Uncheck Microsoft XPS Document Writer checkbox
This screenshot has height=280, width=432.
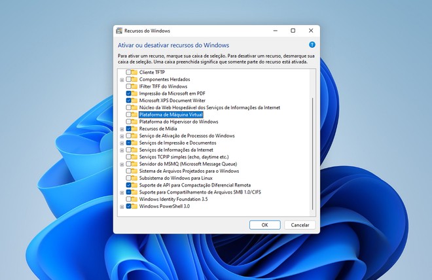(128, 101)
